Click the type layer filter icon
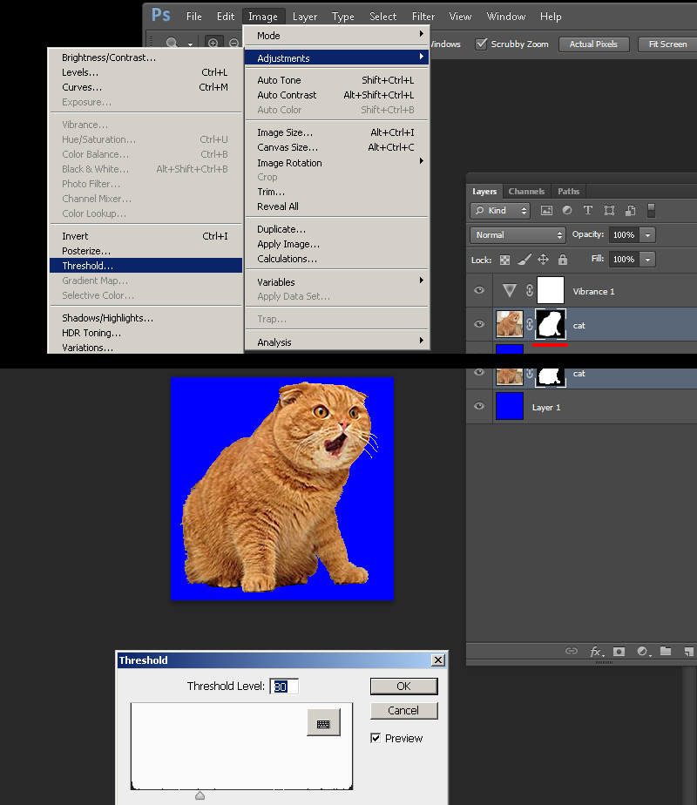Viewport: 697px width, 805px height. click(x=588, y=211)
